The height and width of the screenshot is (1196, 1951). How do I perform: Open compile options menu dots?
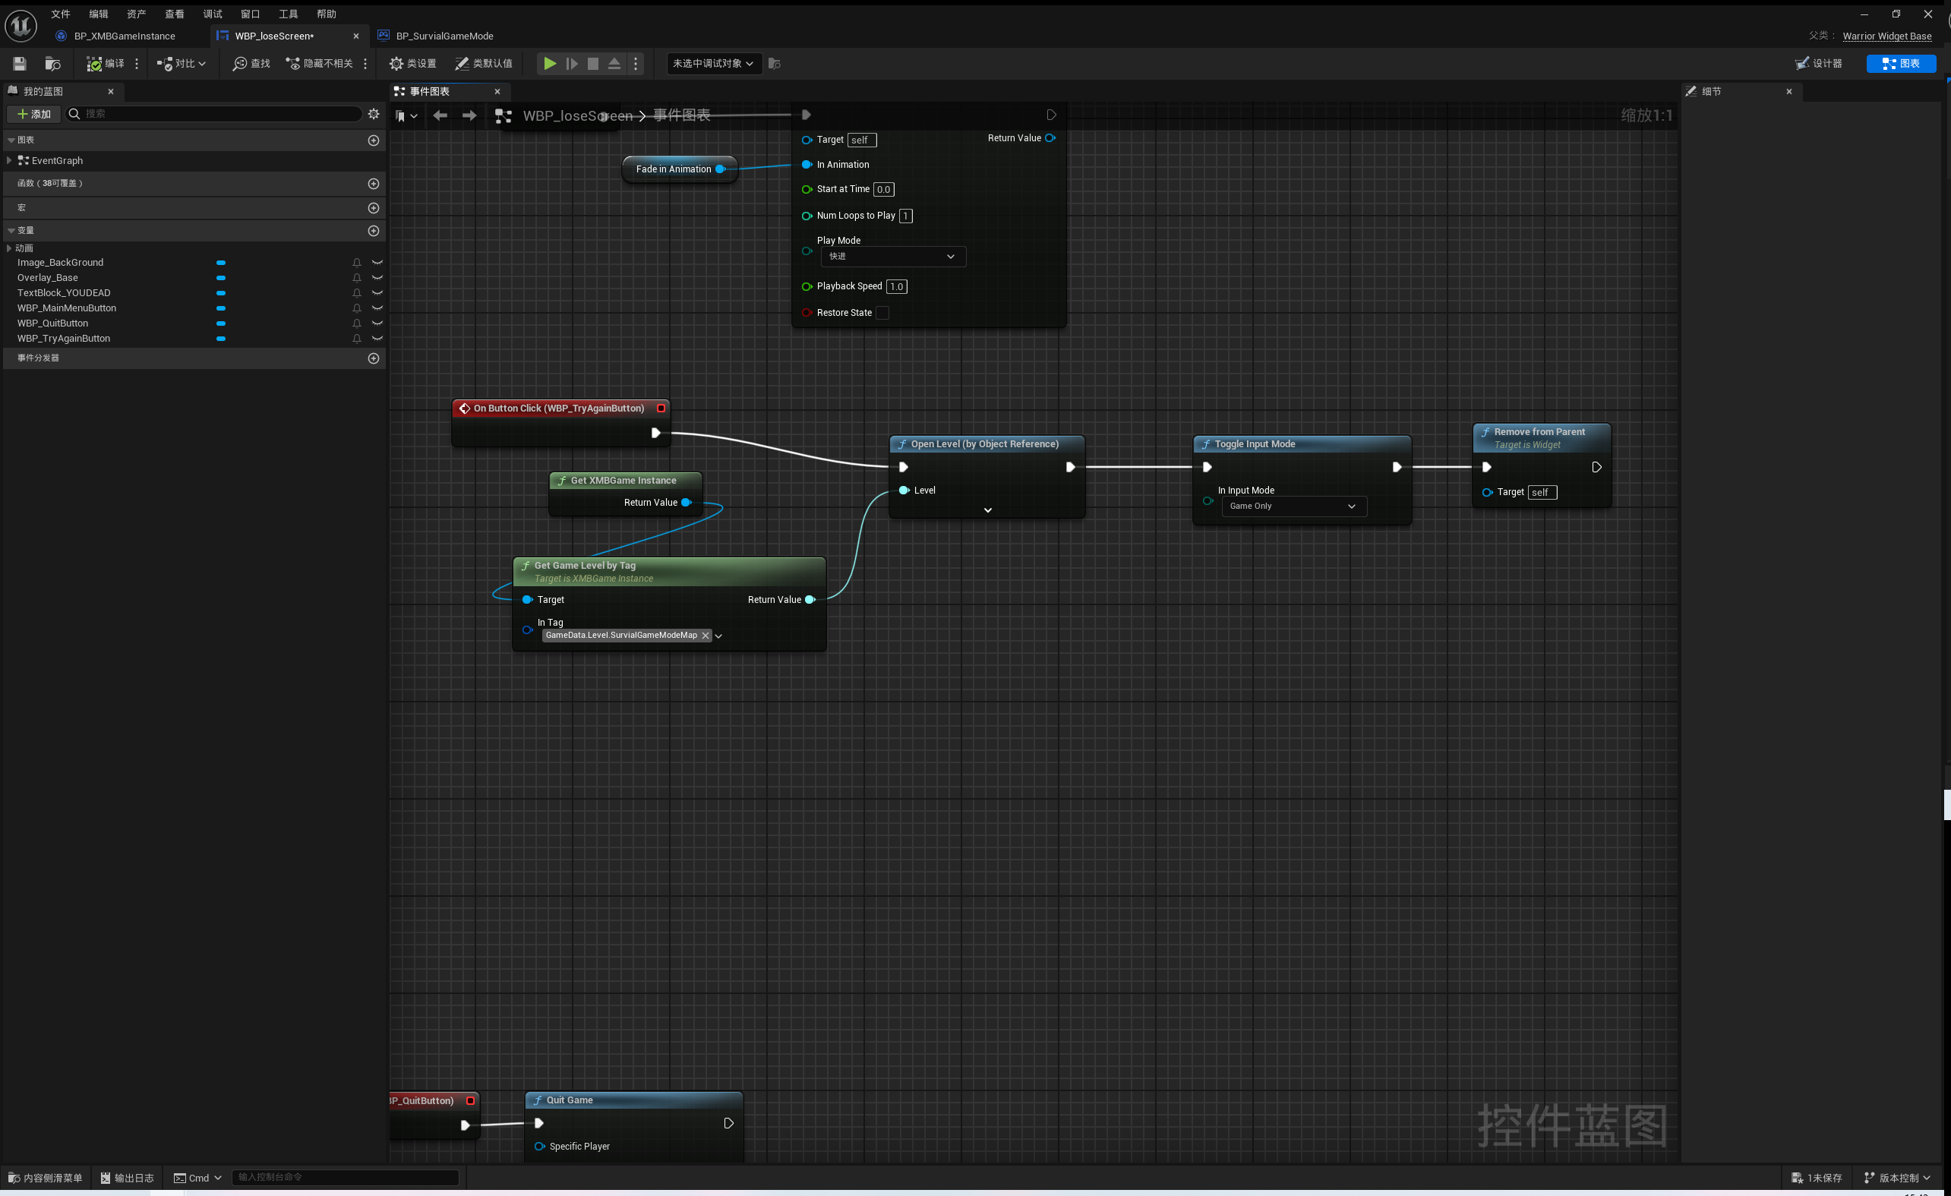coord(137,63)
